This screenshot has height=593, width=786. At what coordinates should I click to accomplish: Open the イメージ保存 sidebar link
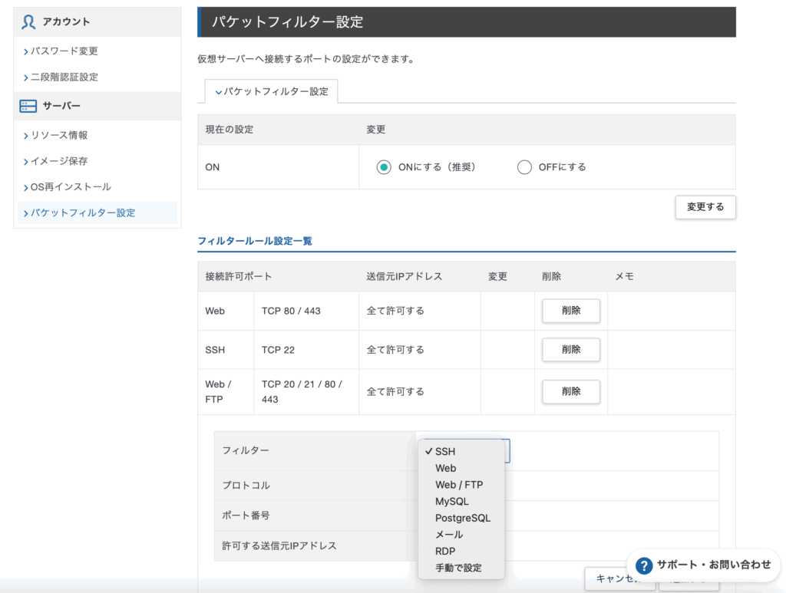(x=59, y=161)
